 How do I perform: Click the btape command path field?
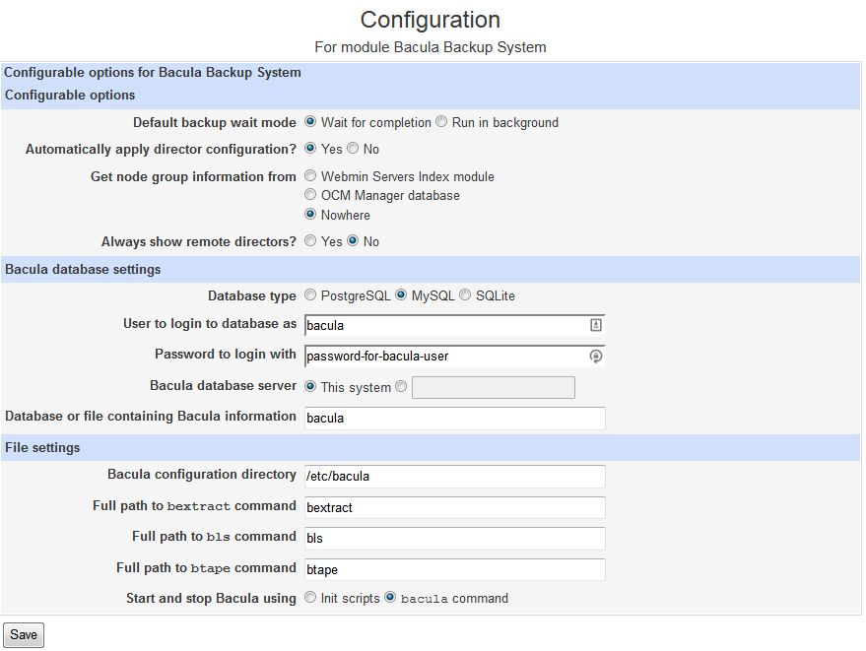coord(454,569)
